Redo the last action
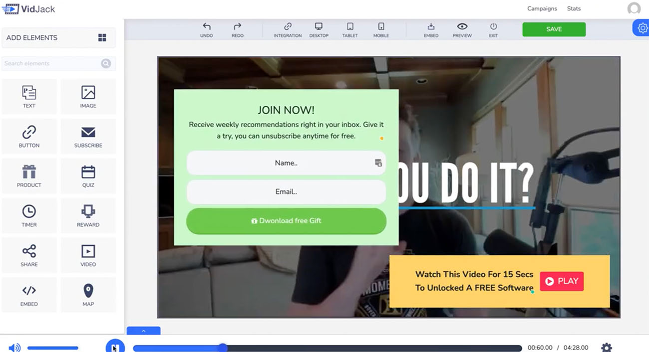Screen dimensions: 649x352 click(x=238, y=29)
